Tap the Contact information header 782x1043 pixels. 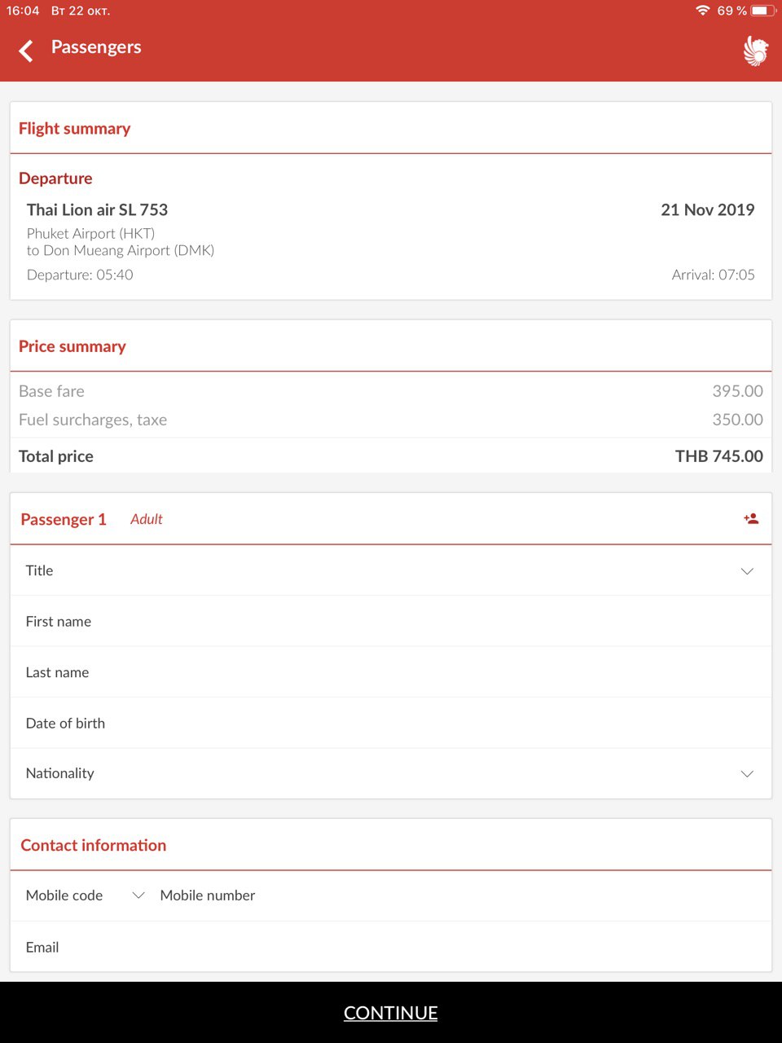(94, 845)
